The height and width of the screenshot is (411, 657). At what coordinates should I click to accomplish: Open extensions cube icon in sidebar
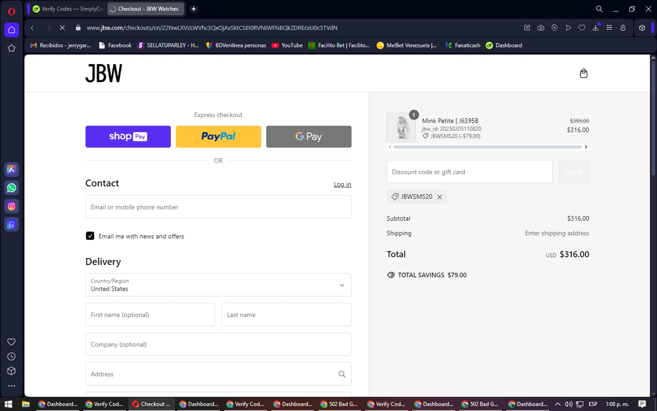[12, 371]
